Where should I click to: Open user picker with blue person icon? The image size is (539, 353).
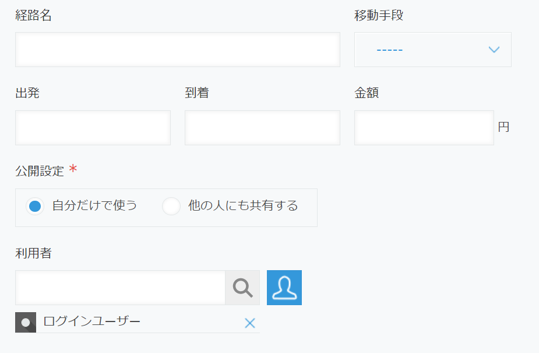[x=284, y=288]
